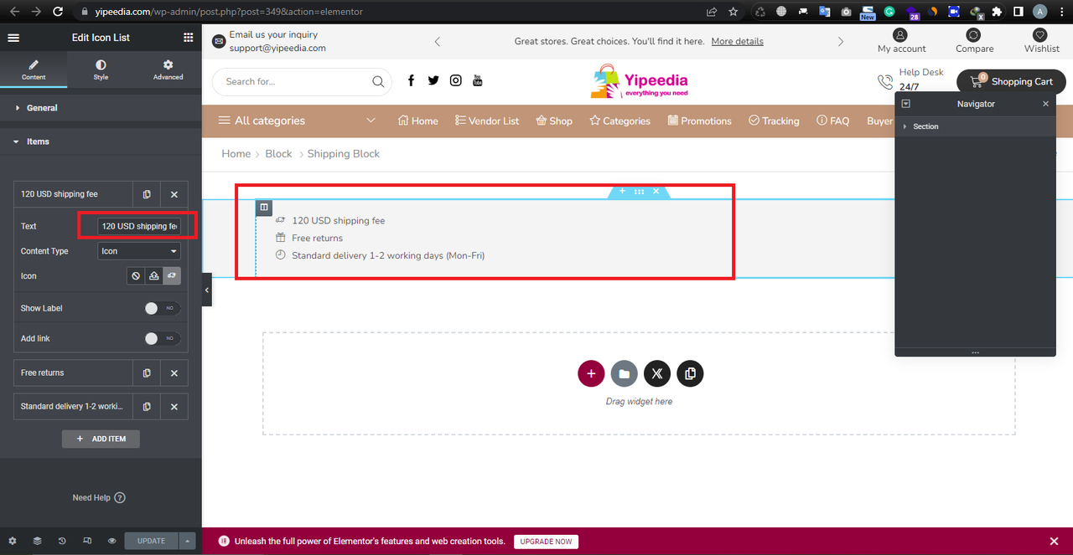The image size is (1073, 555).
Task: Open the icon library picker
Action: 171,275
